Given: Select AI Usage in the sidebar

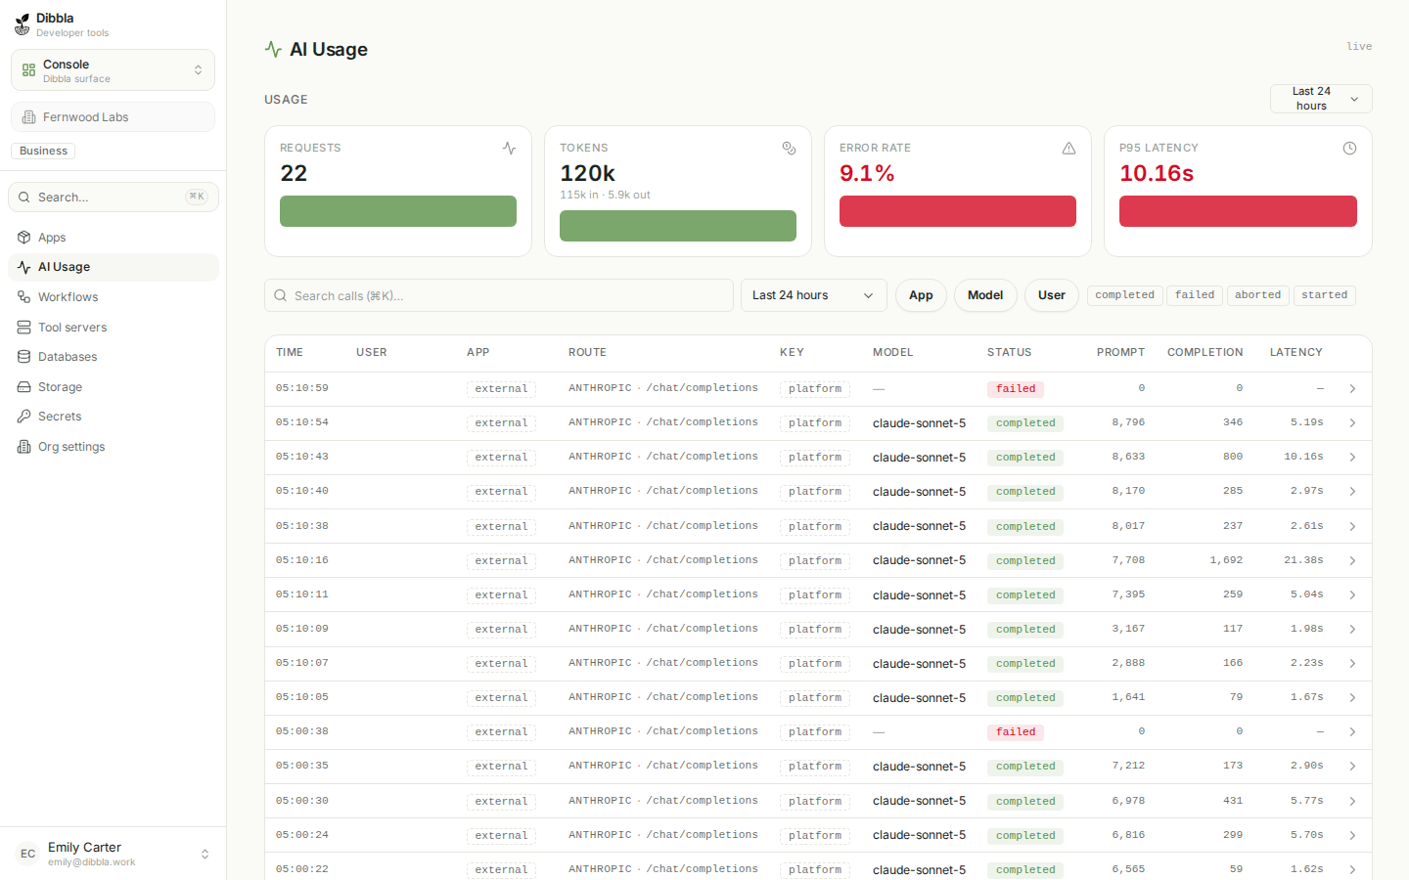Looking at the screenshot, I should click(x=114, y=267).
